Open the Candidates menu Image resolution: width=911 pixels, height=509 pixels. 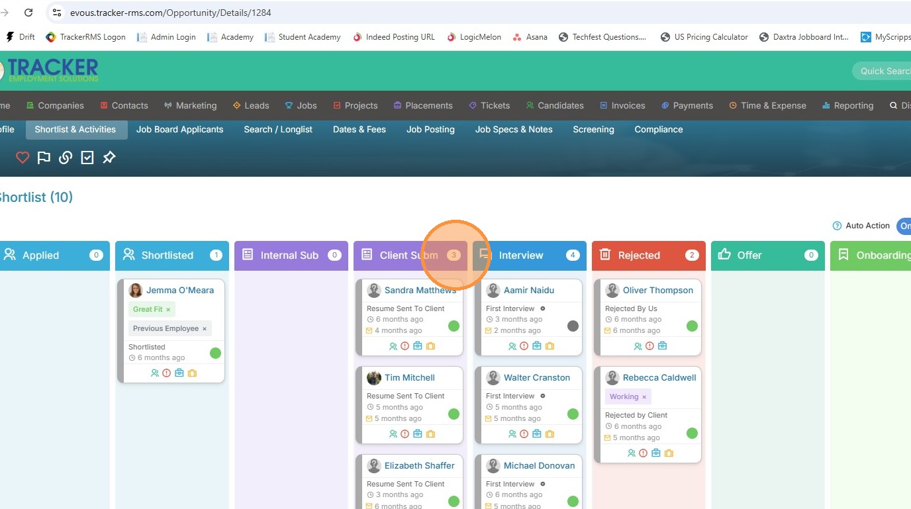555,105
